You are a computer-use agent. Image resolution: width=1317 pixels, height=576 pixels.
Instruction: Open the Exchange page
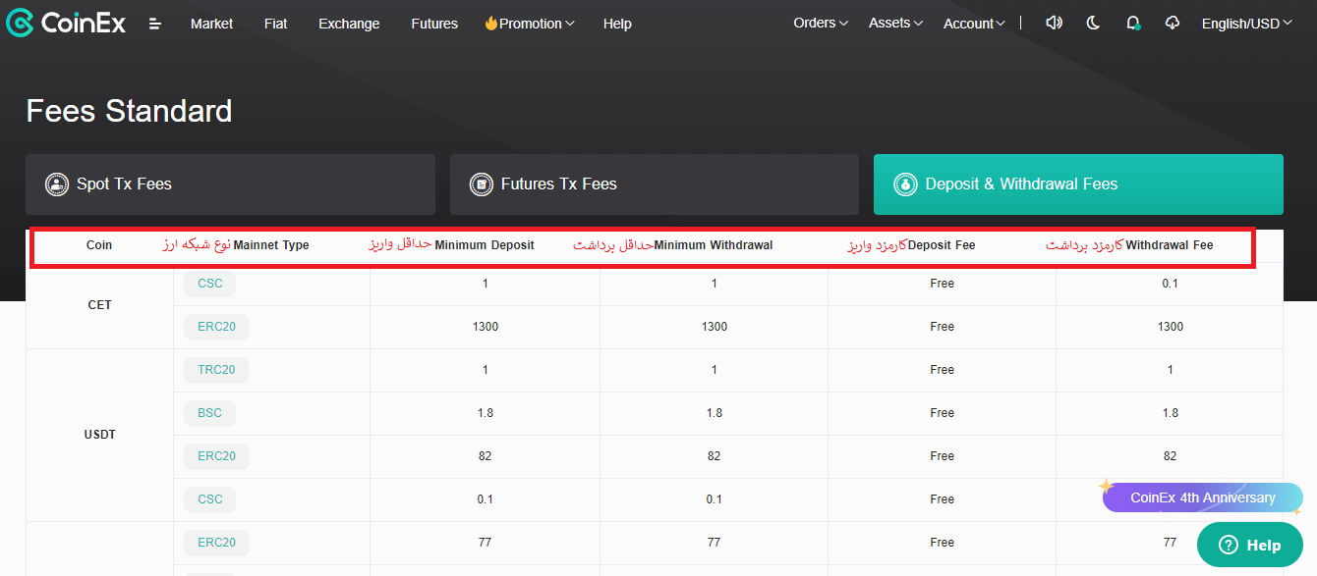click(x=349, y=24)
